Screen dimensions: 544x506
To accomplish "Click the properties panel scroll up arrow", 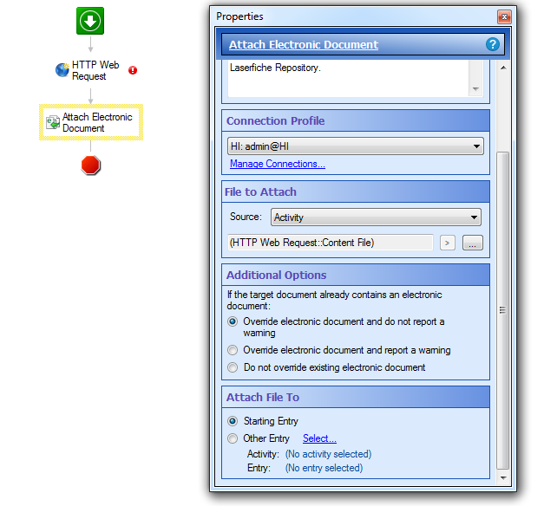I will pyautogui.click(x=503, y=68).
